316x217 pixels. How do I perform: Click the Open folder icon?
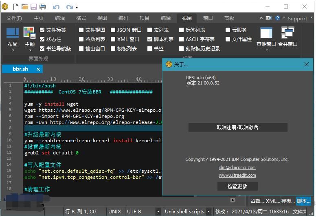[x=25, y=7]
